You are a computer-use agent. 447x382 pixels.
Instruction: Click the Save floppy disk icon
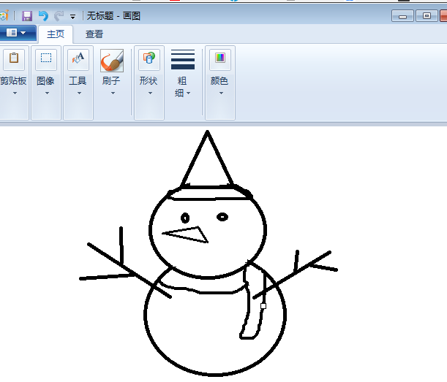27,16
